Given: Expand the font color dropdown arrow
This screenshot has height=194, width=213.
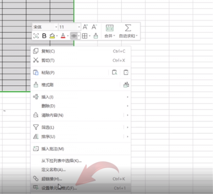Looking at the screenshot, I should 68,36.
